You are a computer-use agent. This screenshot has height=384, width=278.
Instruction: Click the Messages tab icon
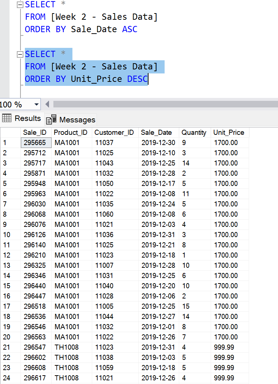click(51, 119)
